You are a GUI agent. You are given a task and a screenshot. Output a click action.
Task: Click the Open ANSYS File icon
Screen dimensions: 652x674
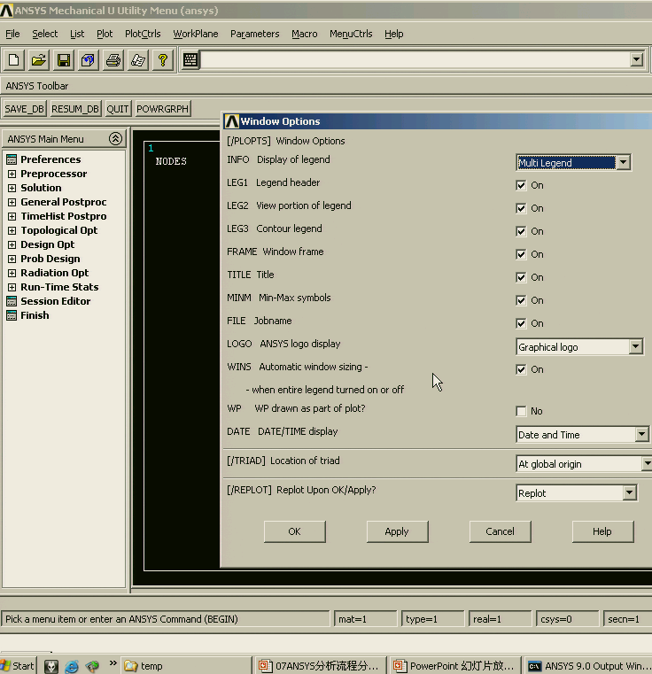38,60
